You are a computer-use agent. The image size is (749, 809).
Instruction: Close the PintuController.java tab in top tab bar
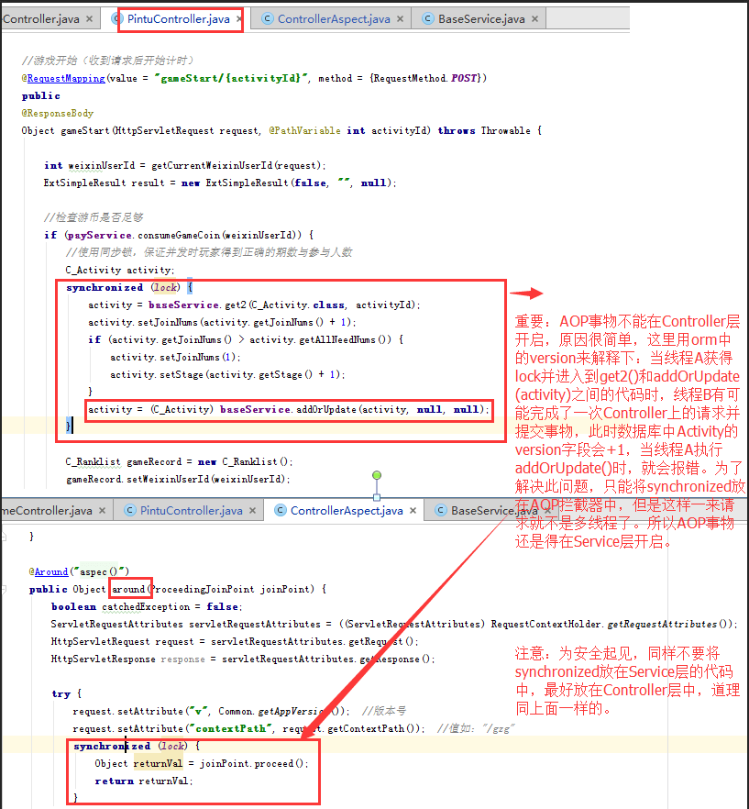click(x=239, y=19)
